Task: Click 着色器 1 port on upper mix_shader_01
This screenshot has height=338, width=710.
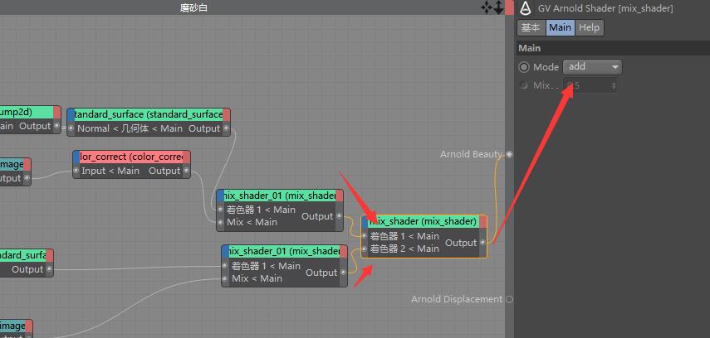Action: [x=220, y=210]
